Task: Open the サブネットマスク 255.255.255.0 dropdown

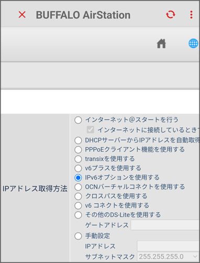Action: (169, 257)
